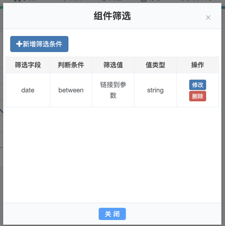The image size is (225, 226).
Task: Click the dialog header bar background
Action: [47, 16]
